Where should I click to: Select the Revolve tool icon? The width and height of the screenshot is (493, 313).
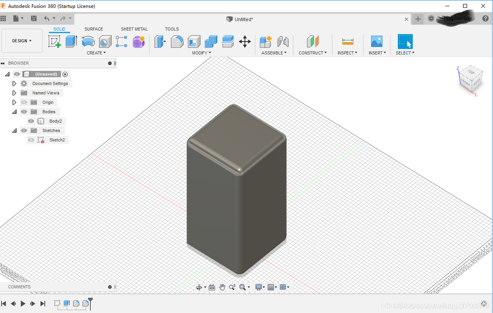(x=88, y=42)
